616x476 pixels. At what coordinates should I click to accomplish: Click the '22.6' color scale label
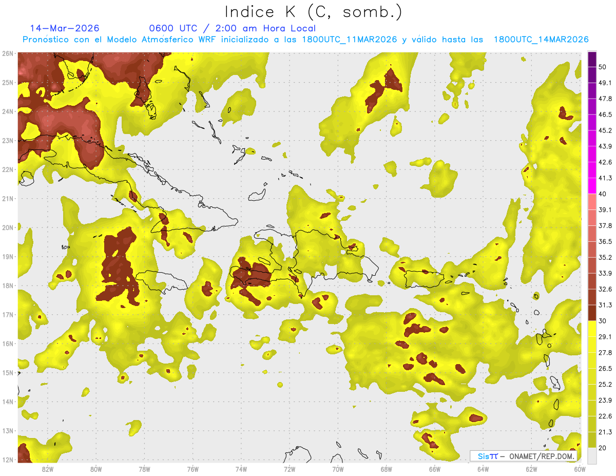point(605,416)
